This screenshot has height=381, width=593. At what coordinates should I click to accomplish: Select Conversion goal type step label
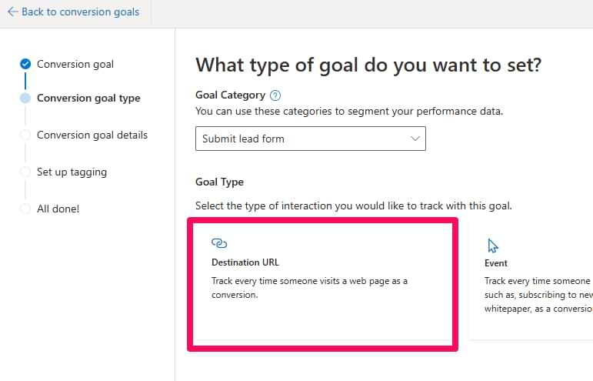[88, 98]
